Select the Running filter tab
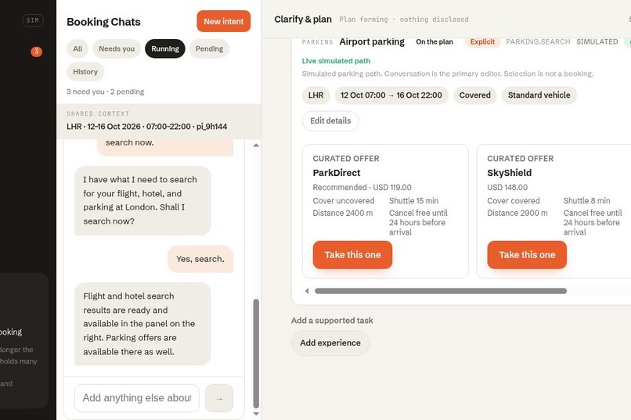 (165, 48)
